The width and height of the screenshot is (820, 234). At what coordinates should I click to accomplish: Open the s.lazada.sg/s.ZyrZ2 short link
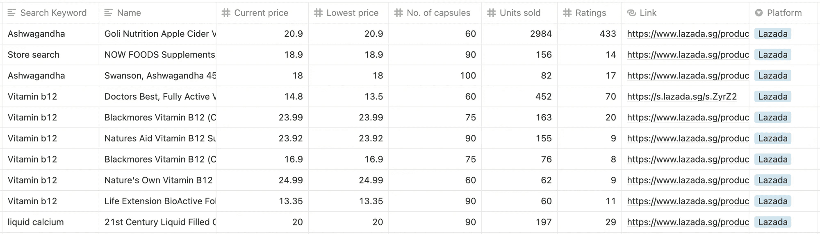[x=681, y=97]
